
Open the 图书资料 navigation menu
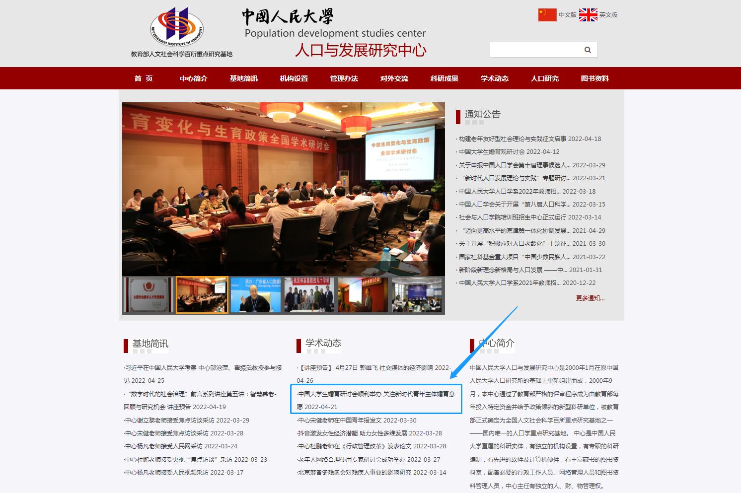[595, 78]
